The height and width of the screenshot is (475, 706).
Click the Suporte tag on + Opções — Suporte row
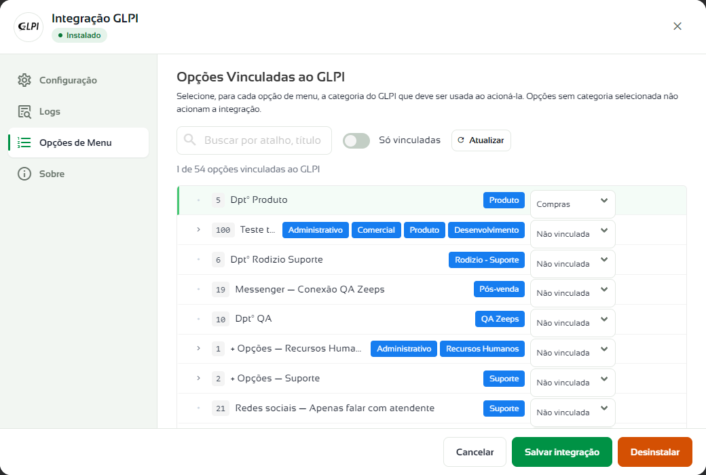504,379
